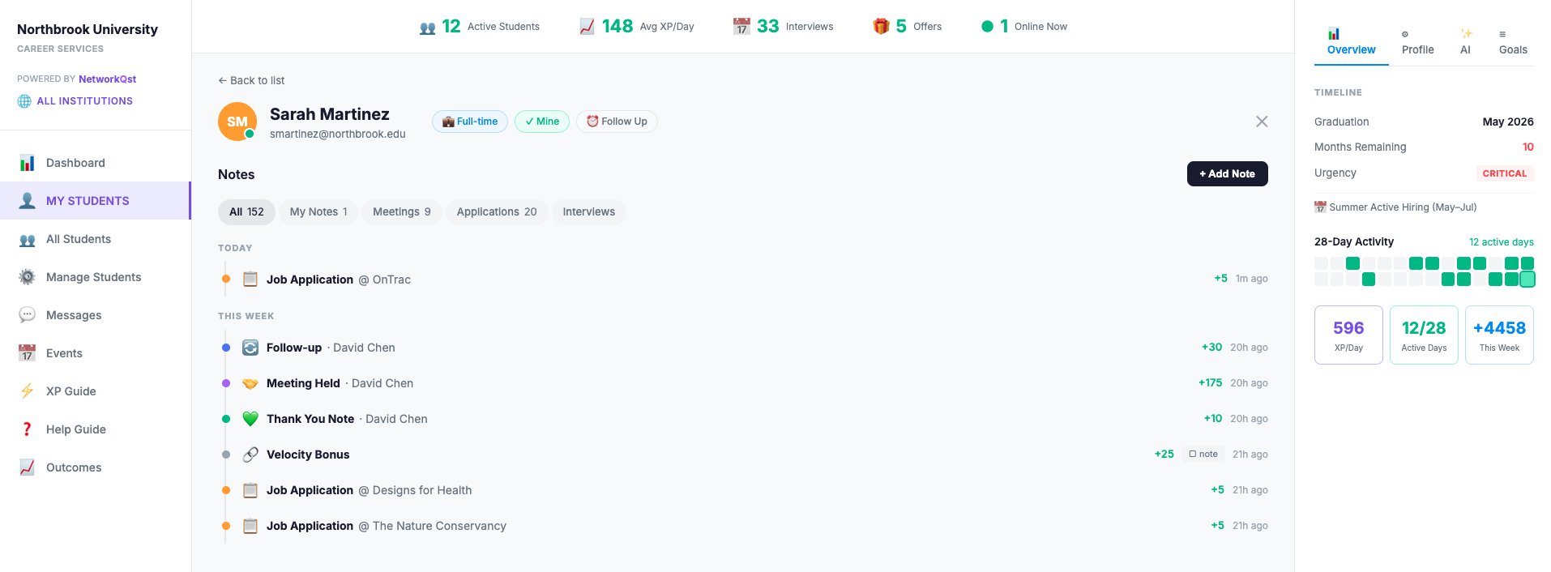The image size is (1551, 572).
Task: Click the Avg XP/Day chart icon
Action: [587, 27]
